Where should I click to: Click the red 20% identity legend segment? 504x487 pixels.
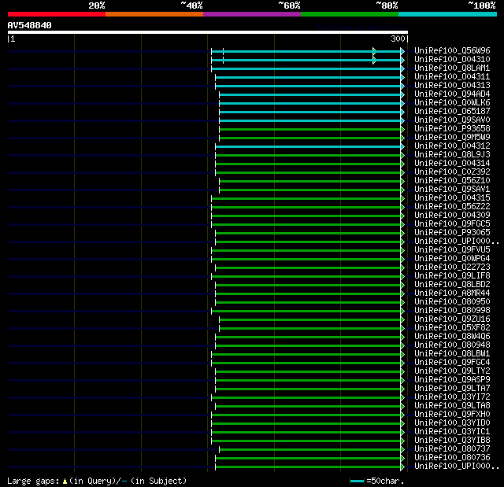(x=57, y=14)
